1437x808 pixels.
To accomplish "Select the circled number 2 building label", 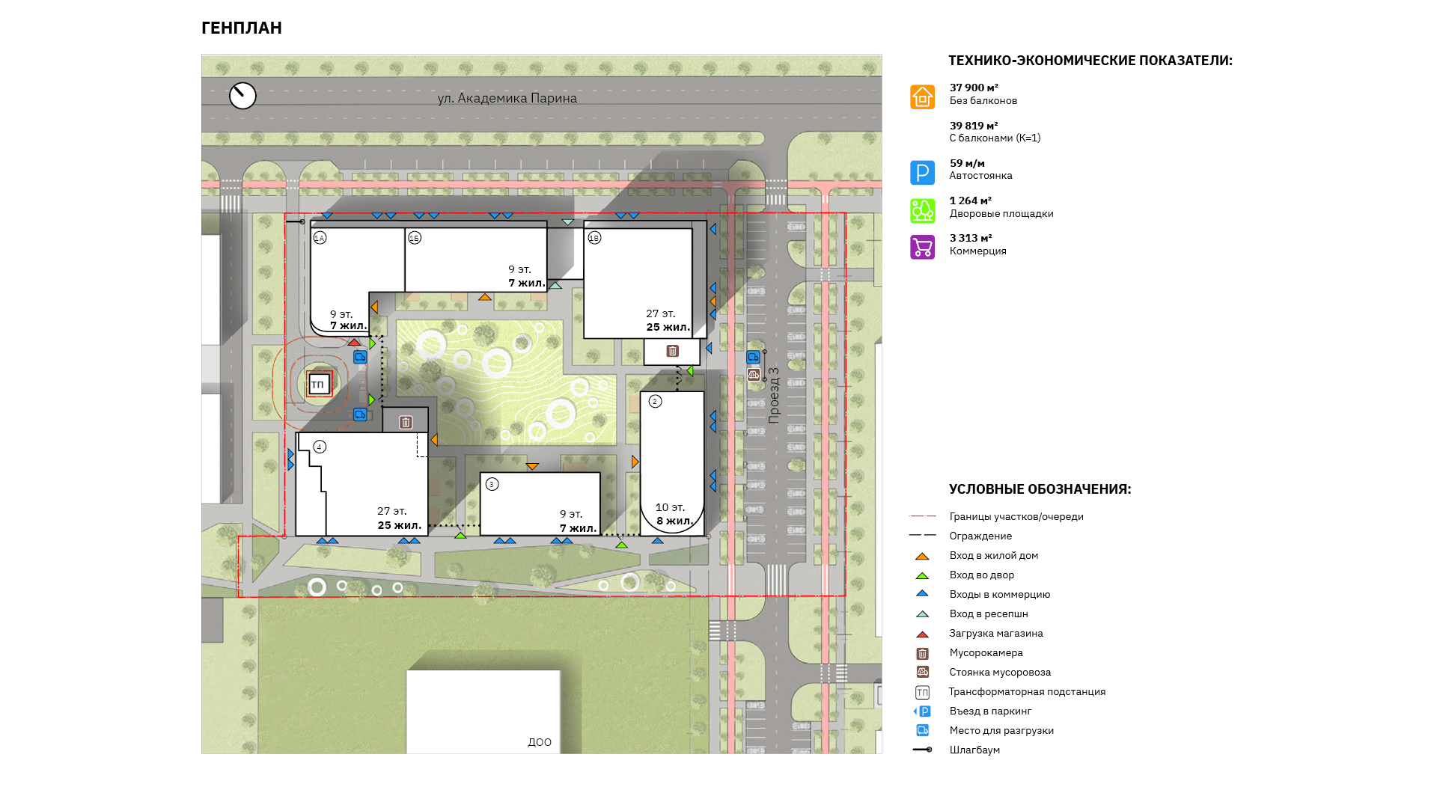I will pyautogui.click(x=655, y=402).
